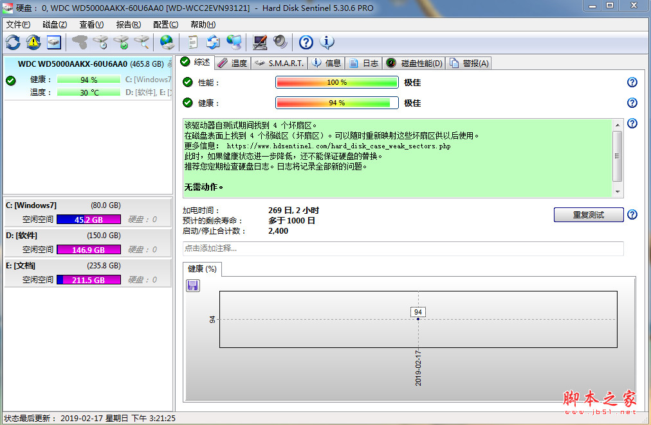Click the performance help question mark
The width and height of the screenshot is (651, 425).
point(632,82)
